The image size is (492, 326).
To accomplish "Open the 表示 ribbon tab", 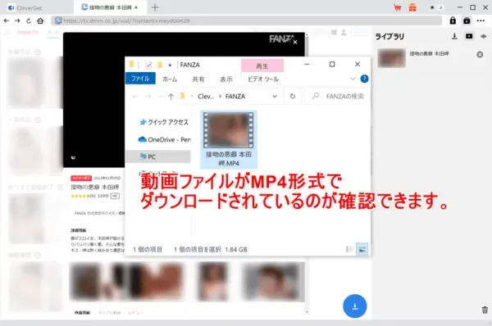I will click(x=226, y=79).
